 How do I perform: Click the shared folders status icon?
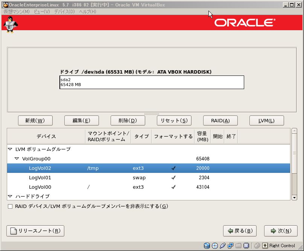pyautogui.click(x=238, y=246)
